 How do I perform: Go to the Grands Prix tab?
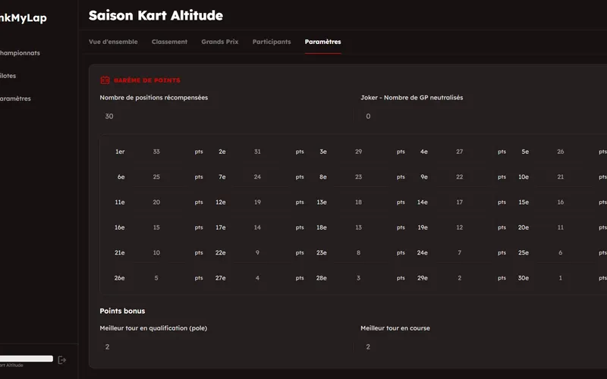coord(219,42)
